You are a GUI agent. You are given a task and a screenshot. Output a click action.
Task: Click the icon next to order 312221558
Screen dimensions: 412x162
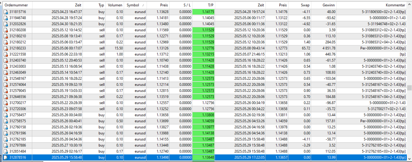tap(6, 54)
